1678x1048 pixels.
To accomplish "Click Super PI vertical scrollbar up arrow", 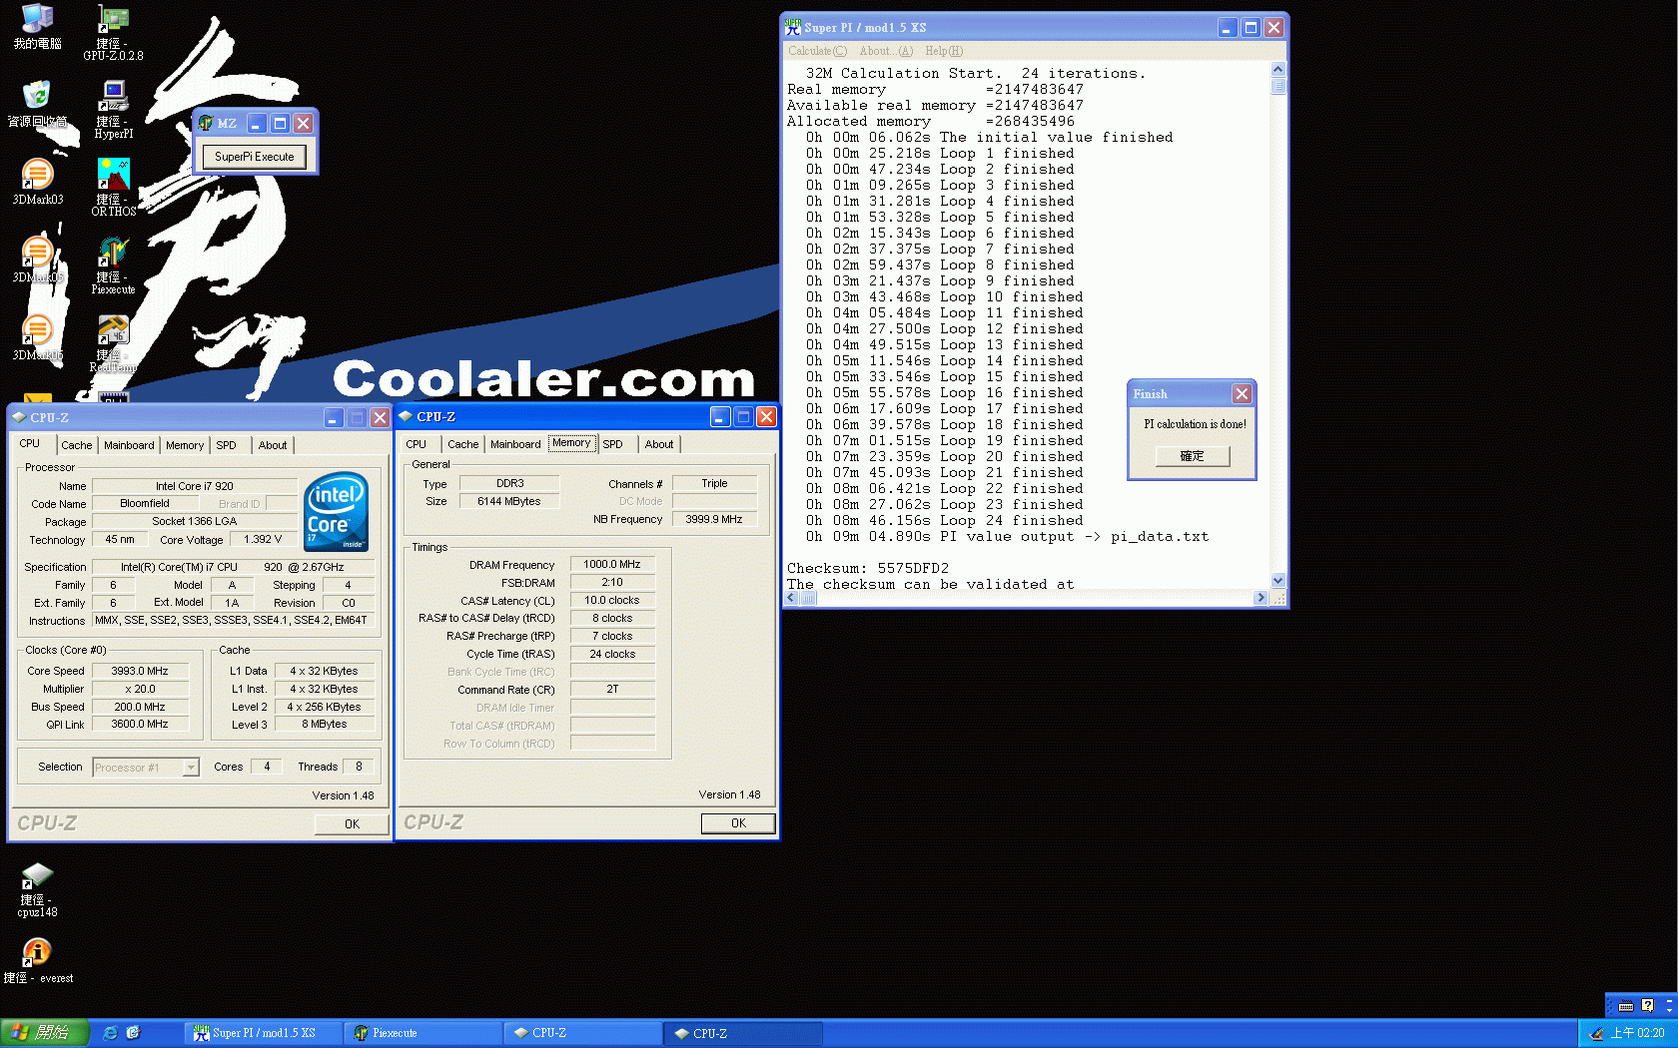I will point(1277,69).
